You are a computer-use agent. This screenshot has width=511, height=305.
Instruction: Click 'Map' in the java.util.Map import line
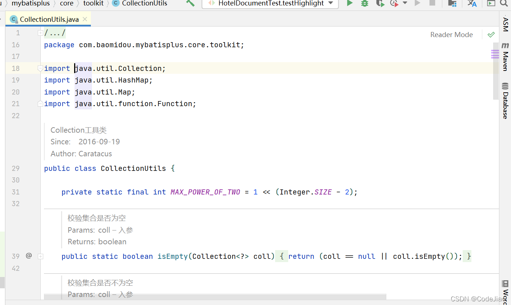point(125,92)
